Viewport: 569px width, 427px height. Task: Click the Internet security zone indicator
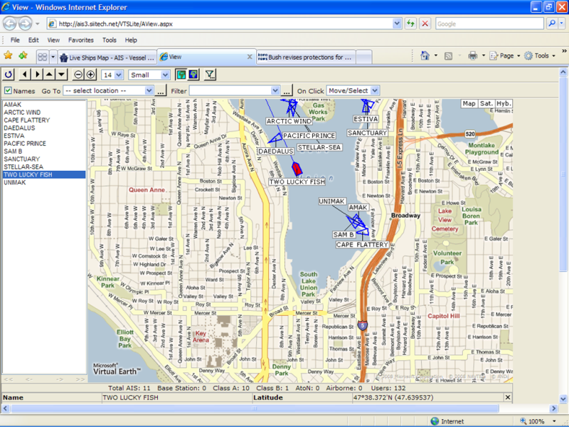click(x=448, y=421)
